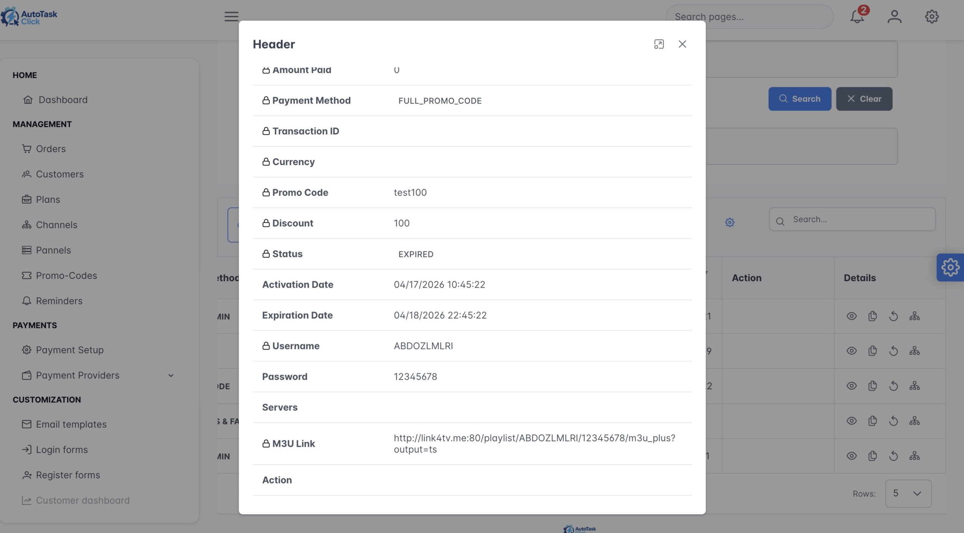Click the AutoTask Click logo
This screenshot has width=964, height=533.
click(29, 17)
